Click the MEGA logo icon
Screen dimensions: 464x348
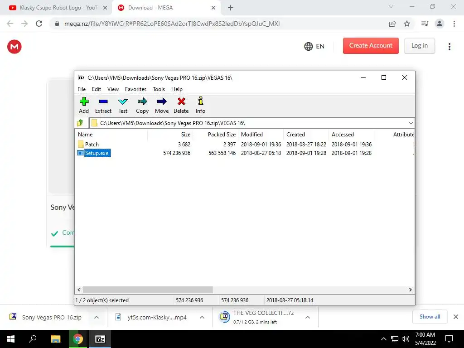(x=14, y=47)
